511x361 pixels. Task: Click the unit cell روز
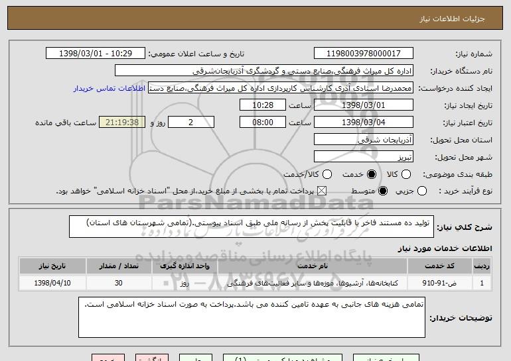pyautogui.click(x=184, y=283)
